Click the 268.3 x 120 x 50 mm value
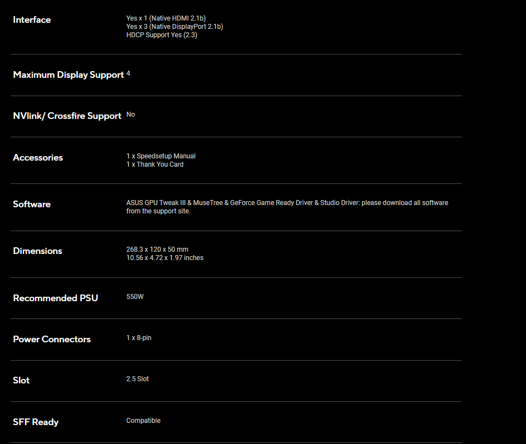526x444 pixels. coord(157,250)
